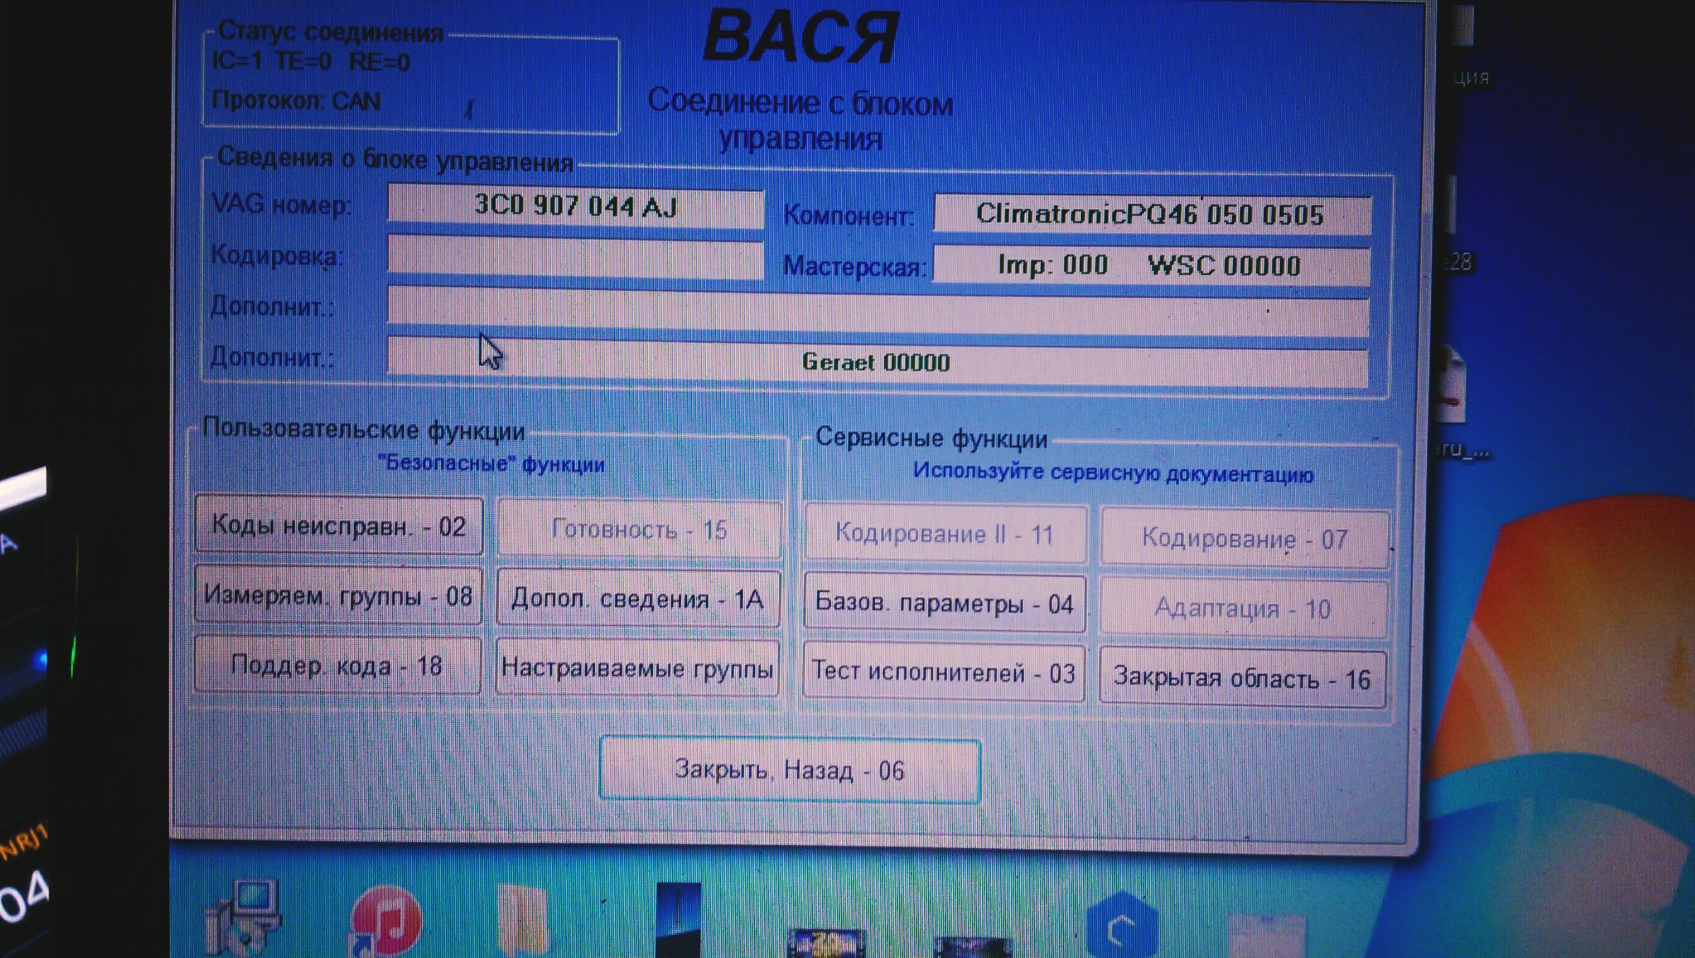Open Базов. параметры - 04

(945, 603)
